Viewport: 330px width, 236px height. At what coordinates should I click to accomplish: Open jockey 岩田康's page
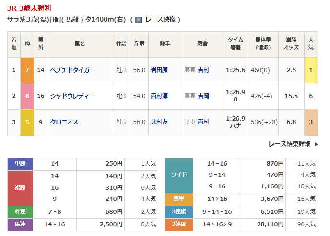pos(159,70)
